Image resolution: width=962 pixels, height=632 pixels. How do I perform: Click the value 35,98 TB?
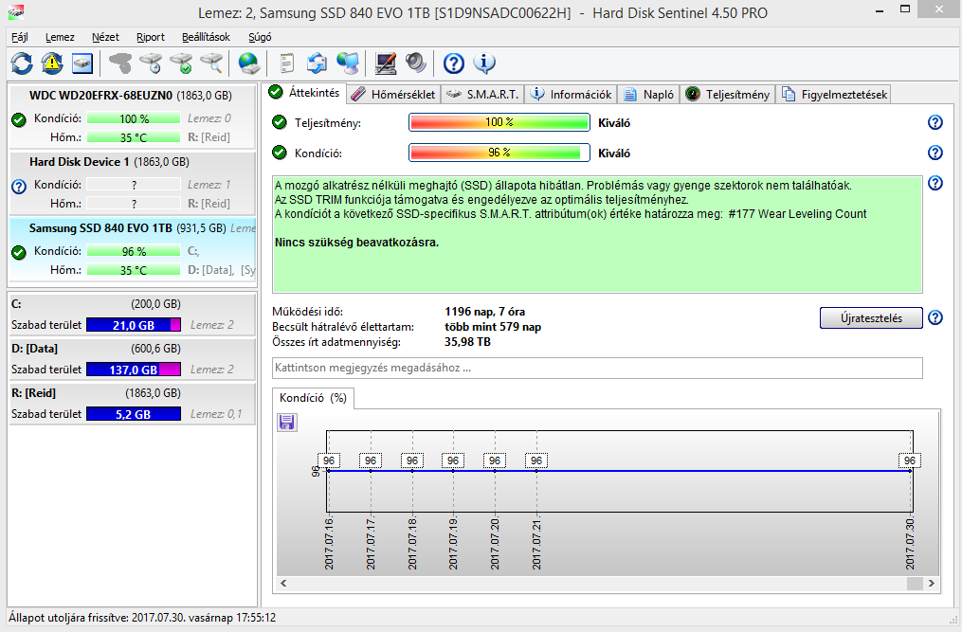467,342
